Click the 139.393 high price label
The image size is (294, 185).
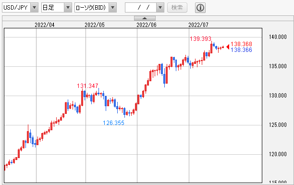coord(200,39)
